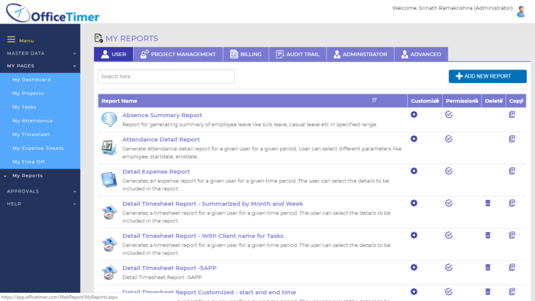Open the Attendance Detail Report link
Image resolution: width=535 pixels, height=301 pixels.
tap(161, 139)
